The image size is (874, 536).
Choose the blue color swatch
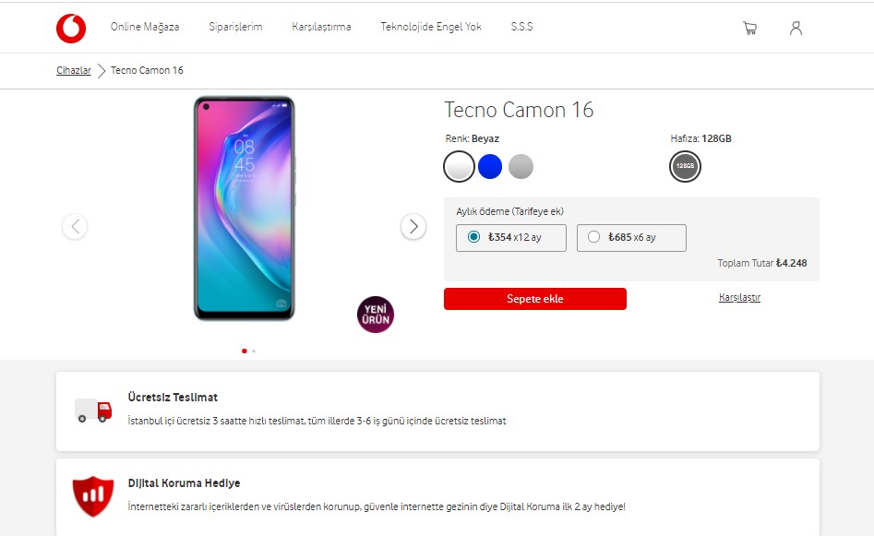pos(490,167)
